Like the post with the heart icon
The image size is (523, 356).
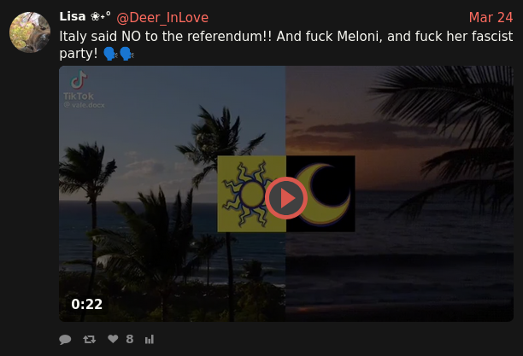click(113, 339)
